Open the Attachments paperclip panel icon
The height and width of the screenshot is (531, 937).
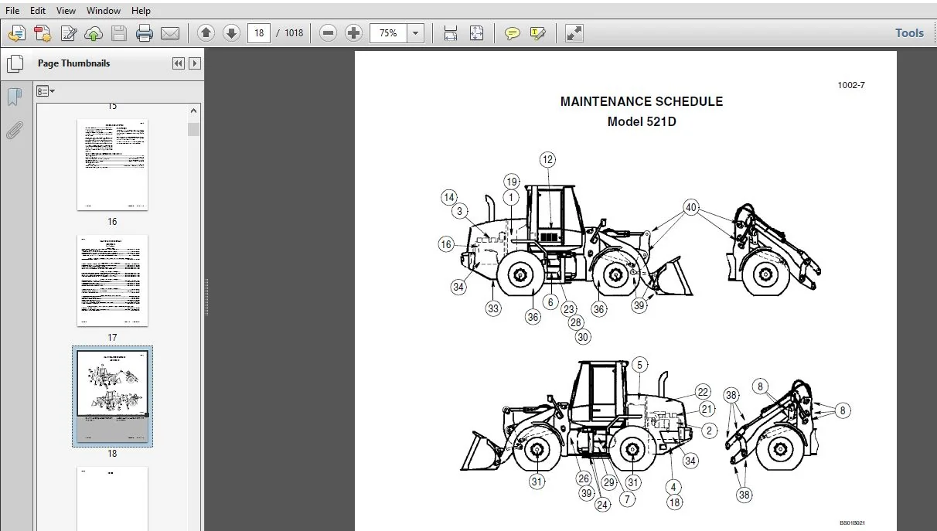coord(14,130)
